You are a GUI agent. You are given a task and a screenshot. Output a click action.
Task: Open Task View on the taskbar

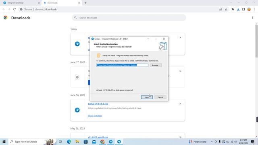(60, 141)
